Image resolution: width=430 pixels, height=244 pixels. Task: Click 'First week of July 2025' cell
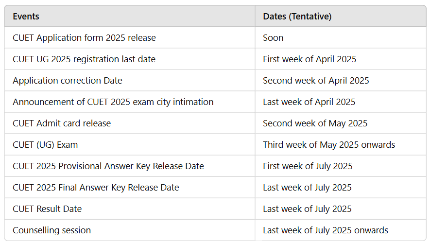pyautogui.click(x=308, y=166)
